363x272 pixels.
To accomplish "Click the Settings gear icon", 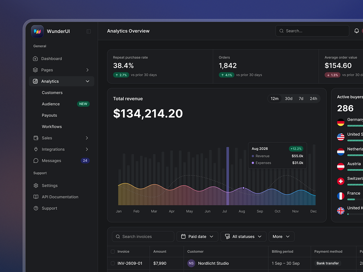I will (x=36, y=186).
